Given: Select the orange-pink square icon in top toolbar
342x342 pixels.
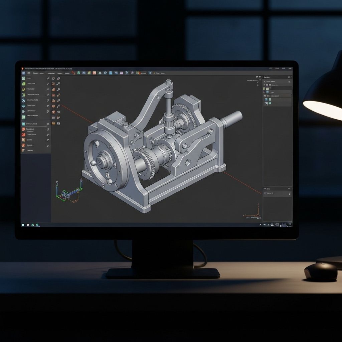Looking at the screenshot, I should (95, 73).
